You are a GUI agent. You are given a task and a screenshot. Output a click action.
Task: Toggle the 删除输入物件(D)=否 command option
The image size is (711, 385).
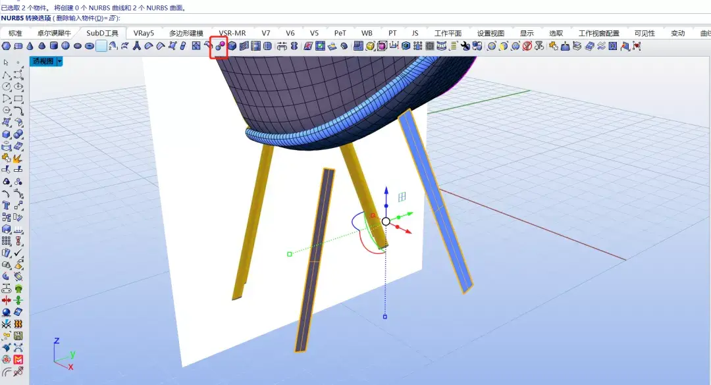86,18
